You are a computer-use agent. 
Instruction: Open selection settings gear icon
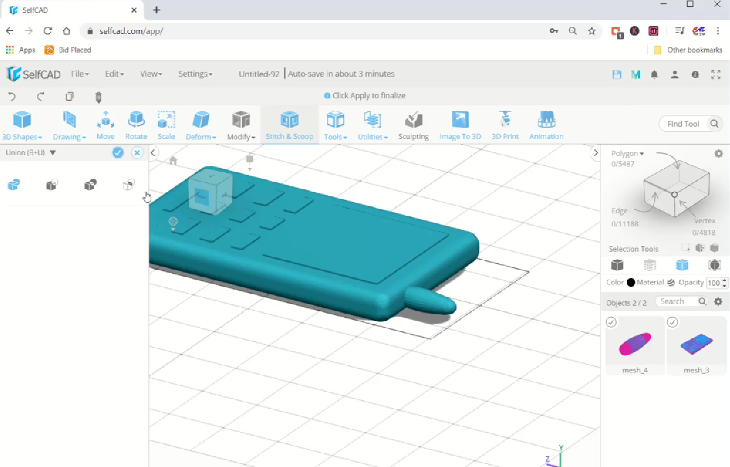coord(719,153)
